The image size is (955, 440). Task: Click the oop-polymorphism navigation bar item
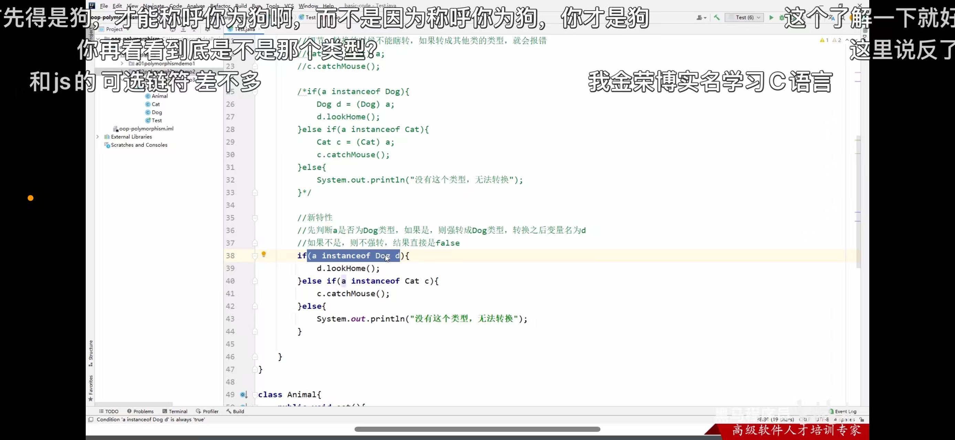click(114, 18)
